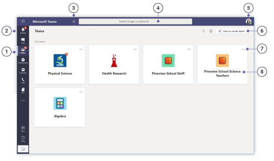274x161 pixels.
Task: Open Help in the sidebar
Action: [x=23, y=139]
